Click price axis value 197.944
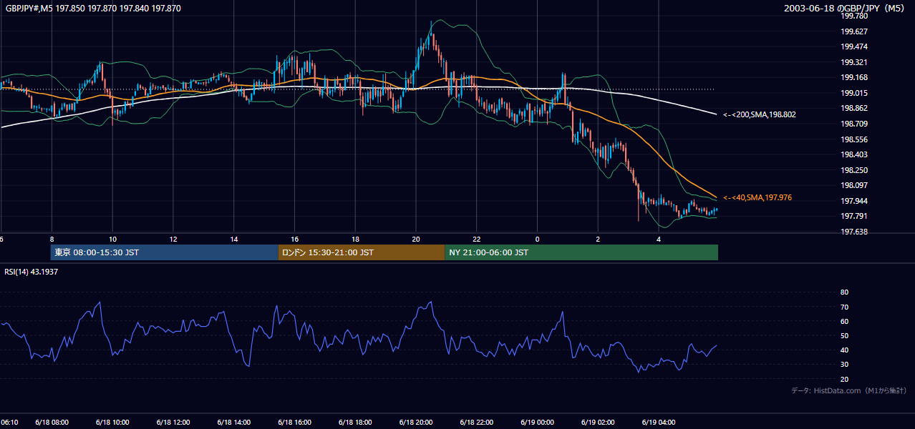This screenshot has height=429, width=915. 854,201
